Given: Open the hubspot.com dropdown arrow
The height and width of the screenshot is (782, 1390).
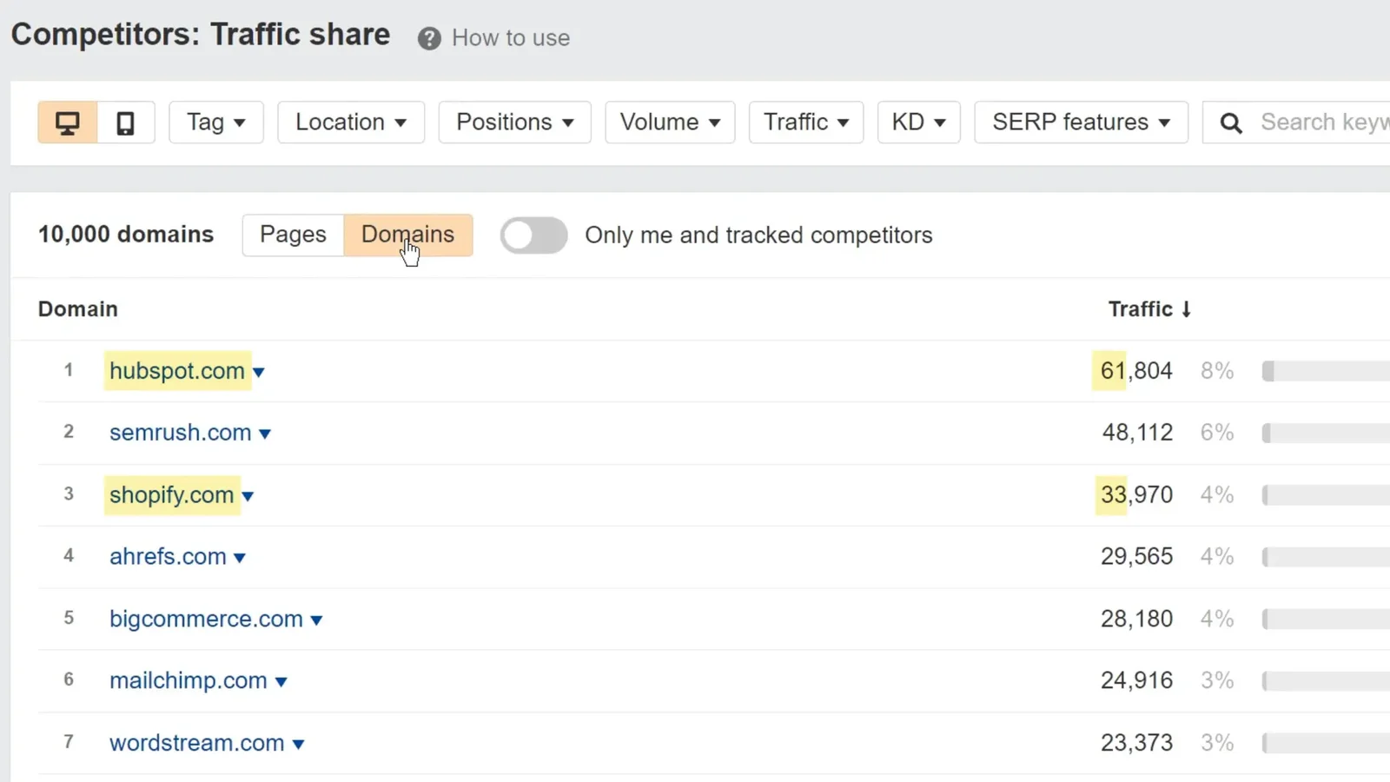Looking at the screenshot, I should click(258, 373).
